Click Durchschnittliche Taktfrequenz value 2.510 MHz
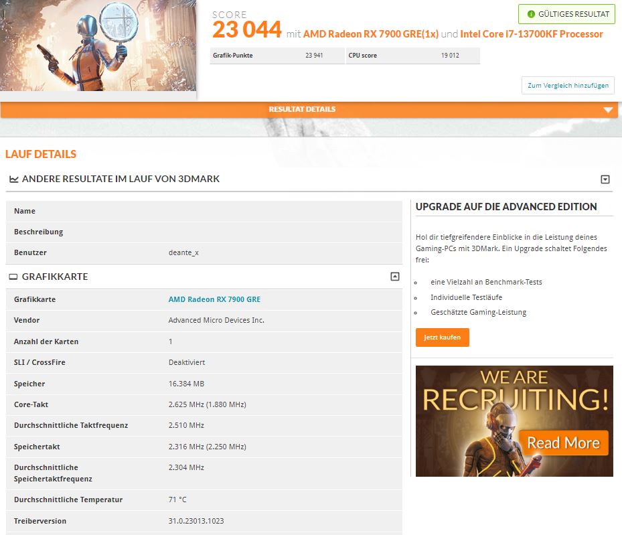The width and height of the screenshot is (622, 535). pos(186,426)
